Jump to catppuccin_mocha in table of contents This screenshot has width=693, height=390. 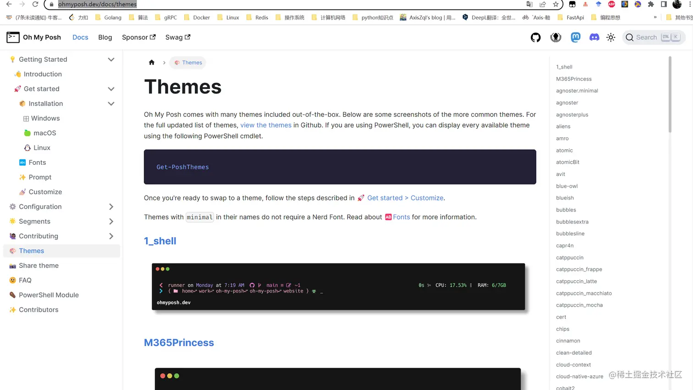579,305
